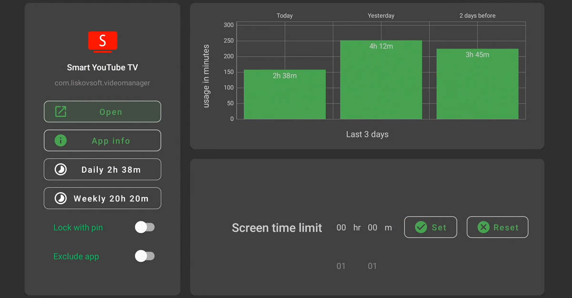Click the 2 days before column header
Screen dimensions: 572x298
(478, 16)
